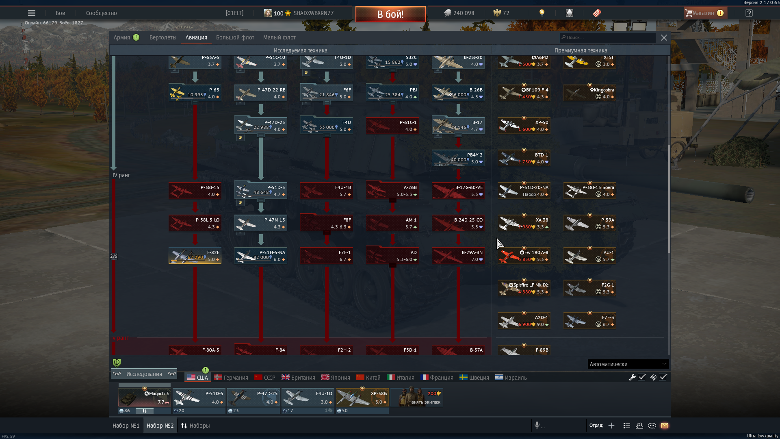The width and height of the screenshot is (780, 439).
Task: Click the wrench auto-repair icon
Action: coord(632,377)
